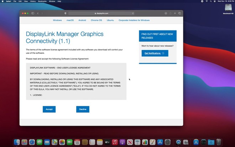235x147 pixels.
Task: Open System Preferences from the Dock
Action: [168, 142]
